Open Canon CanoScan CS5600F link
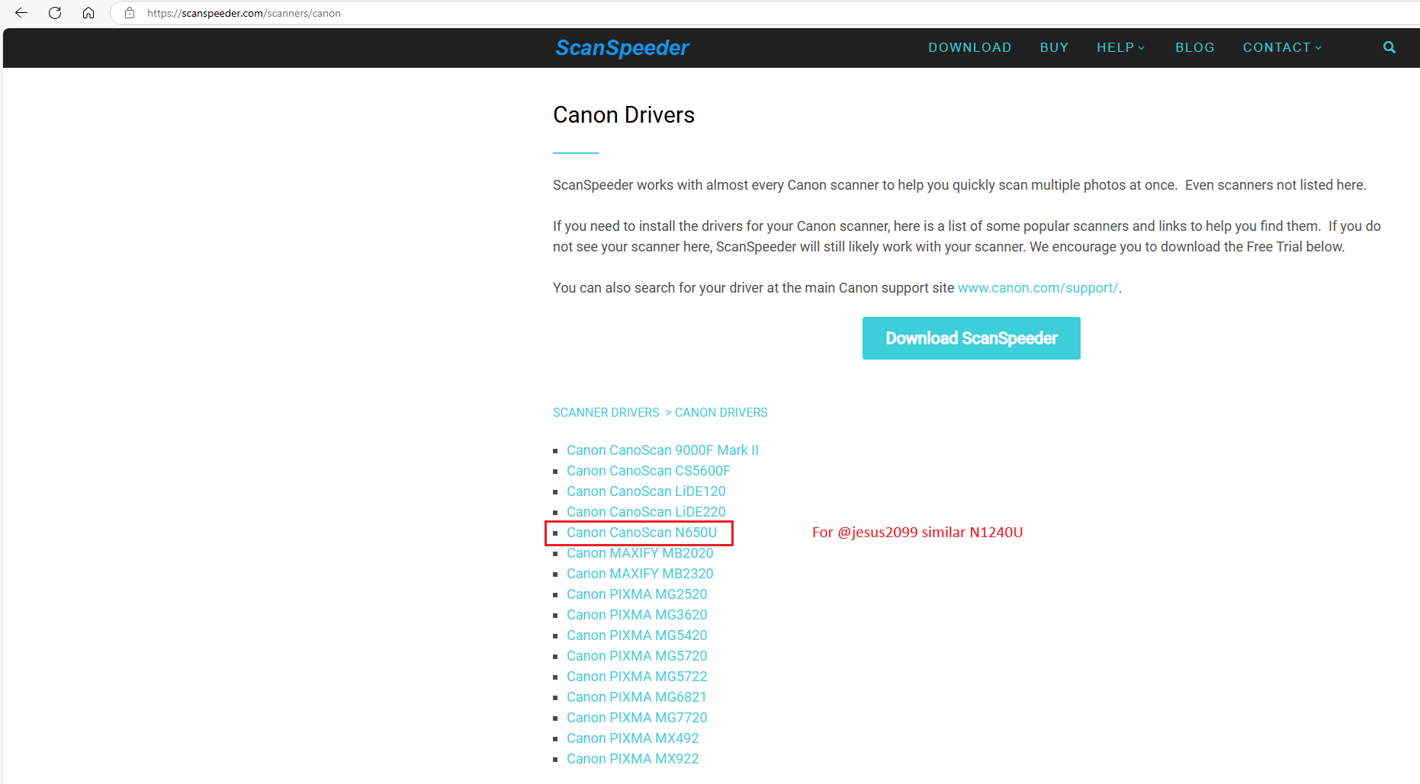Screen dimensions: 1420x784 click(648, 471)
